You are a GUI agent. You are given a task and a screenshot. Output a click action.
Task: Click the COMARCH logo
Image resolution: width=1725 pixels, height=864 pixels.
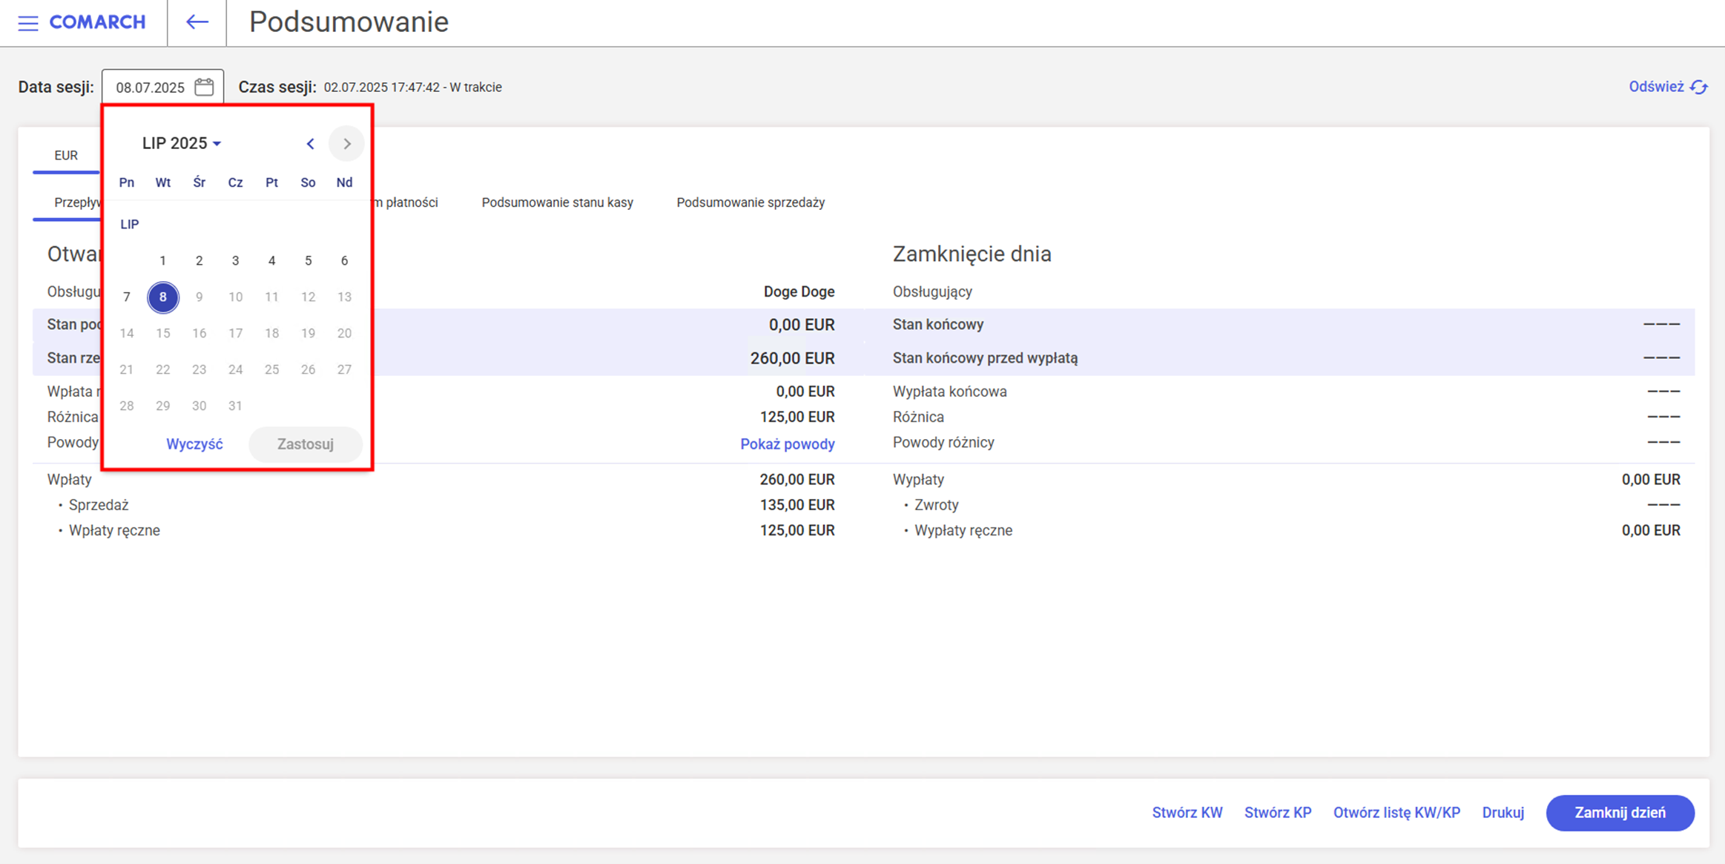pos(97,22)
